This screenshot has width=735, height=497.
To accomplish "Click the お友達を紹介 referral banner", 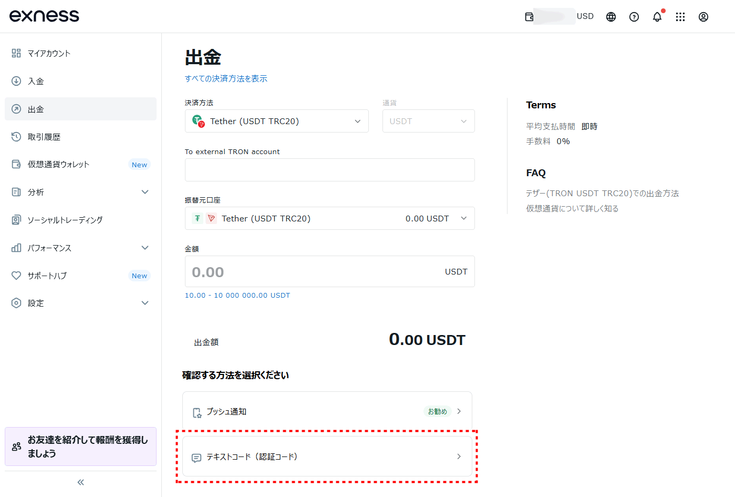I will click(x=80, y=447).
